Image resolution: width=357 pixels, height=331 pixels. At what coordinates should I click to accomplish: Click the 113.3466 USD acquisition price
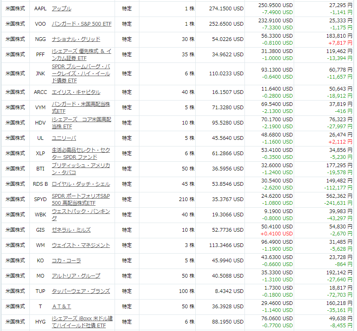226,245
